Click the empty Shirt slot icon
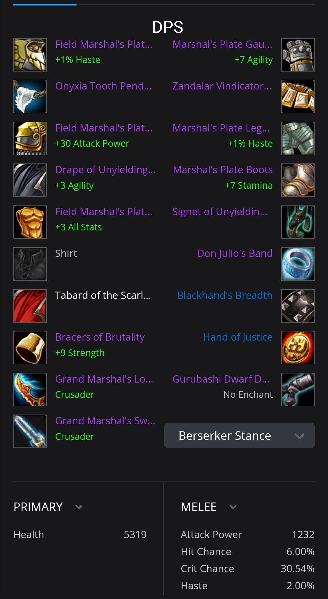This screenshot has height=599, width=328. coord(30,264)
